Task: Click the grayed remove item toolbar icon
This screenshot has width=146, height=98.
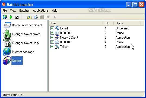Action: click(42, 17)
